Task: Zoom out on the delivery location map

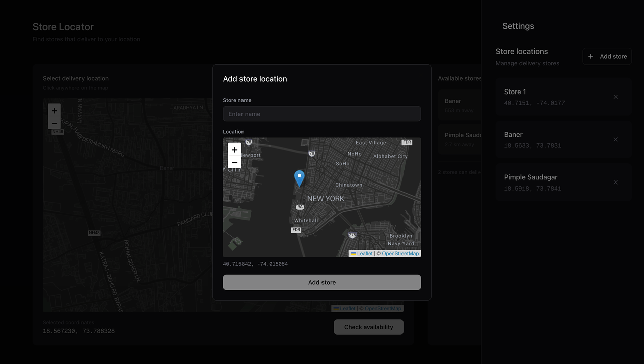Action: coord(54,123)
